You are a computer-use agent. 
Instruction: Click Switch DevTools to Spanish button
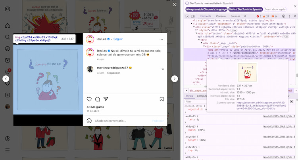click(x=246, y=9)
